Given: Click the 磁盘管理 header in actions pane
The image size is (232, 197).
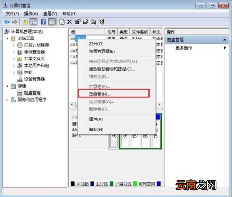Looking at the screenshot, I should click(197, 39).
